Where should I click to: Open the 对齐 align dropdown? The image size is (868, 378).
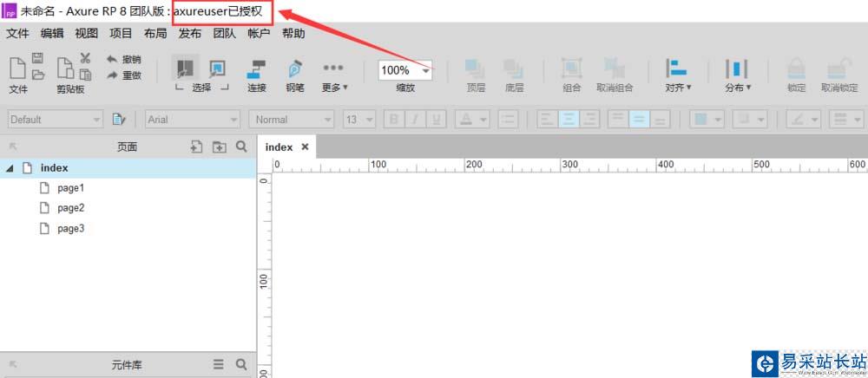coord(678,75)
